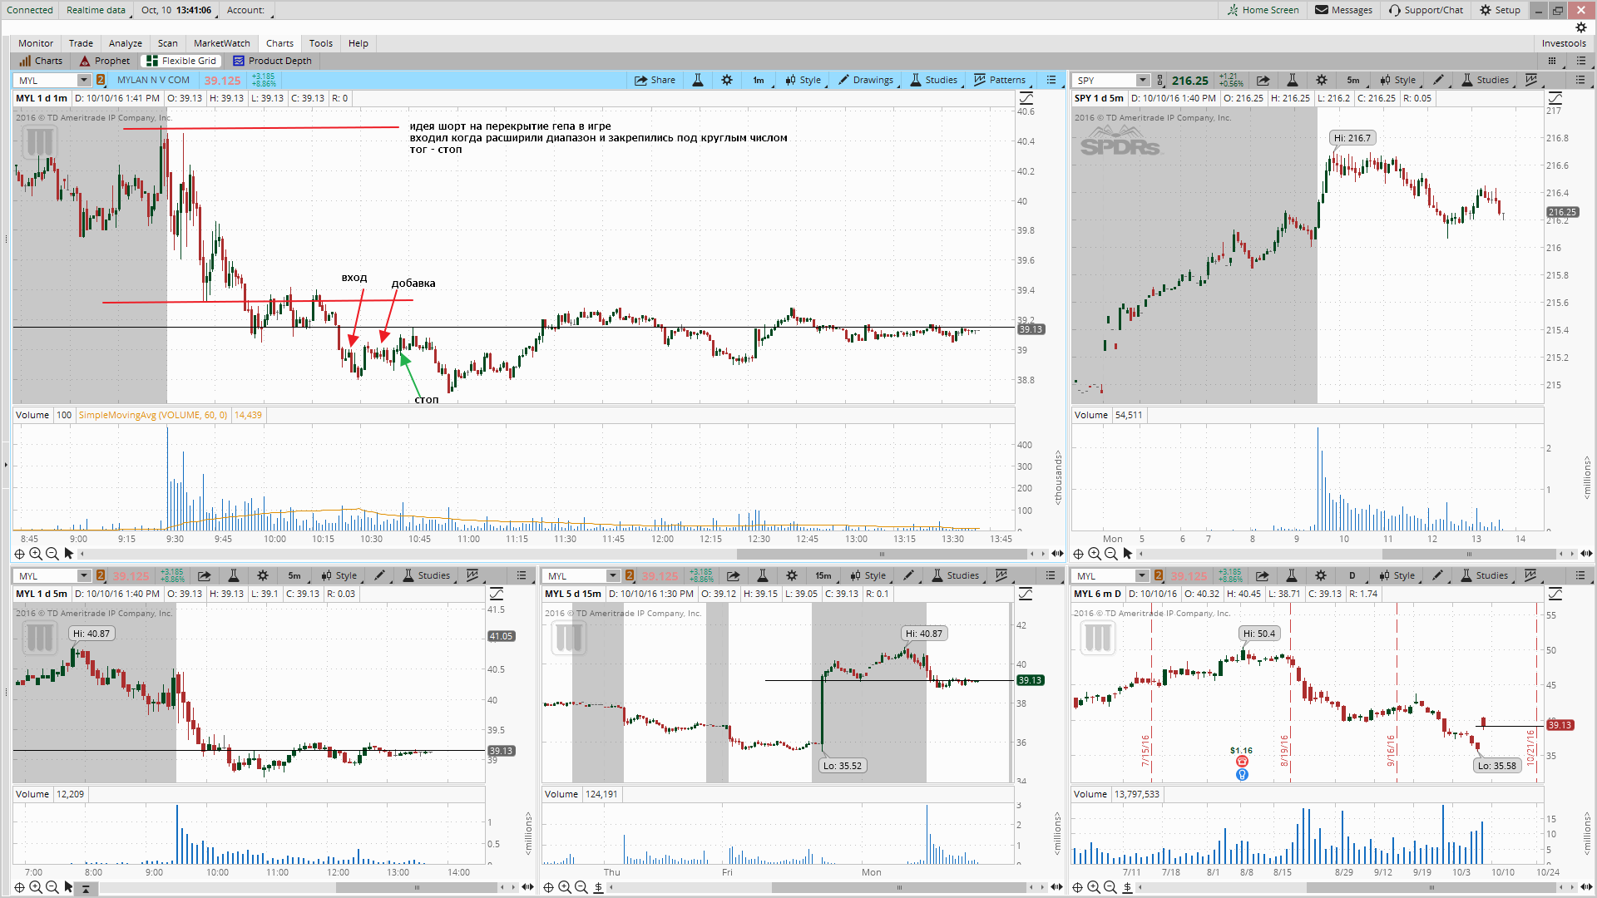Expand the 1m timeframe selector on main chart
This screenshot has height=898, width=1597.
(x=762, y=80)
